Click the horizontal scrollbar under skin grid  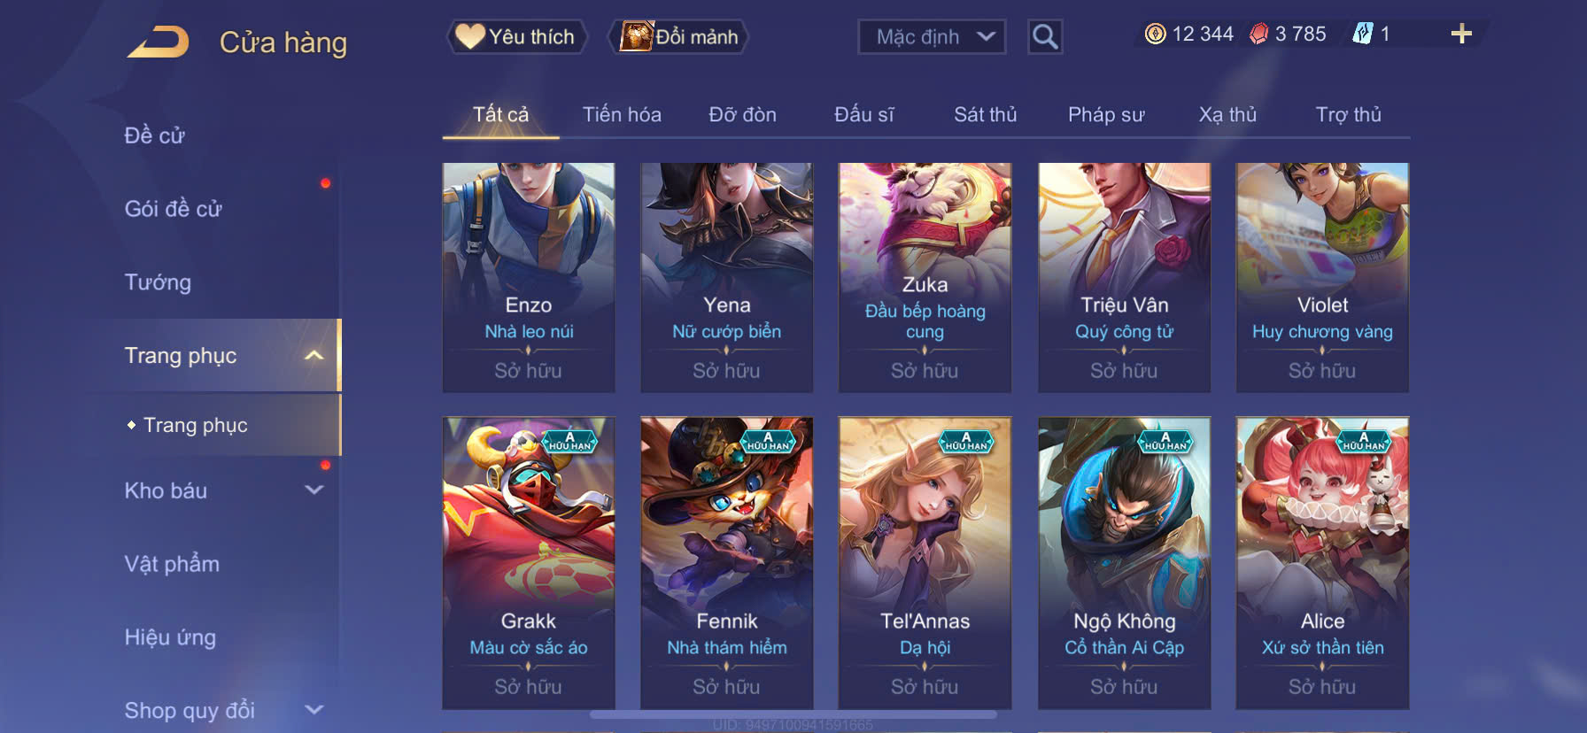(x=793, y=714)
